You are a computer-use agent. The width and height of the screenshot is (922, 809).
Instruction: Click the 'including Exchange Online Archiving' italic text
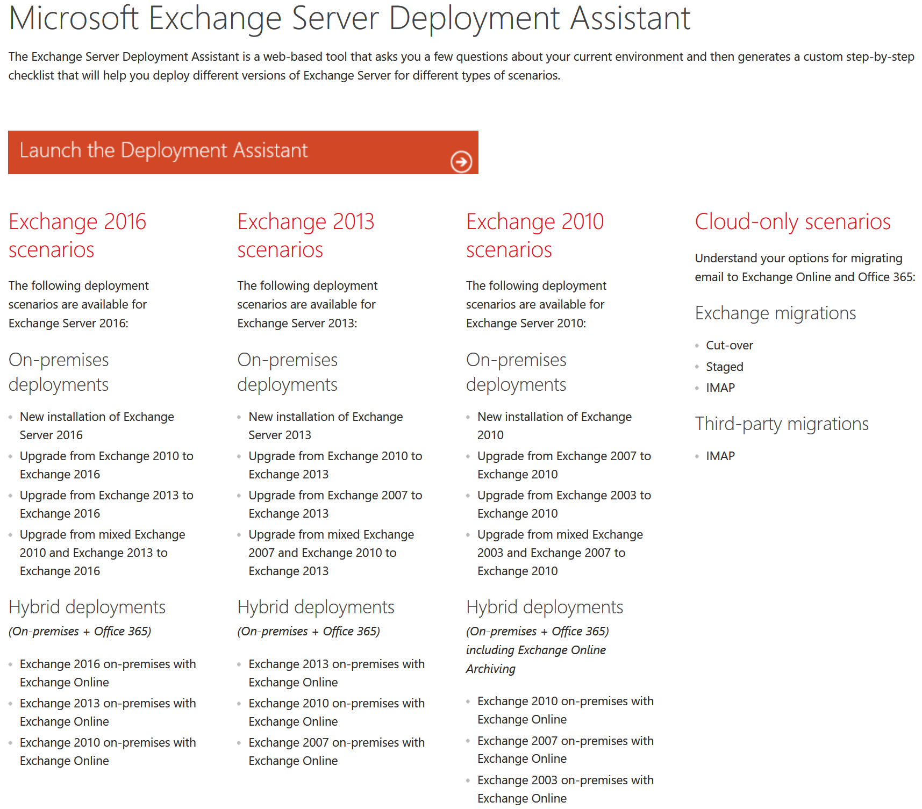535,660
